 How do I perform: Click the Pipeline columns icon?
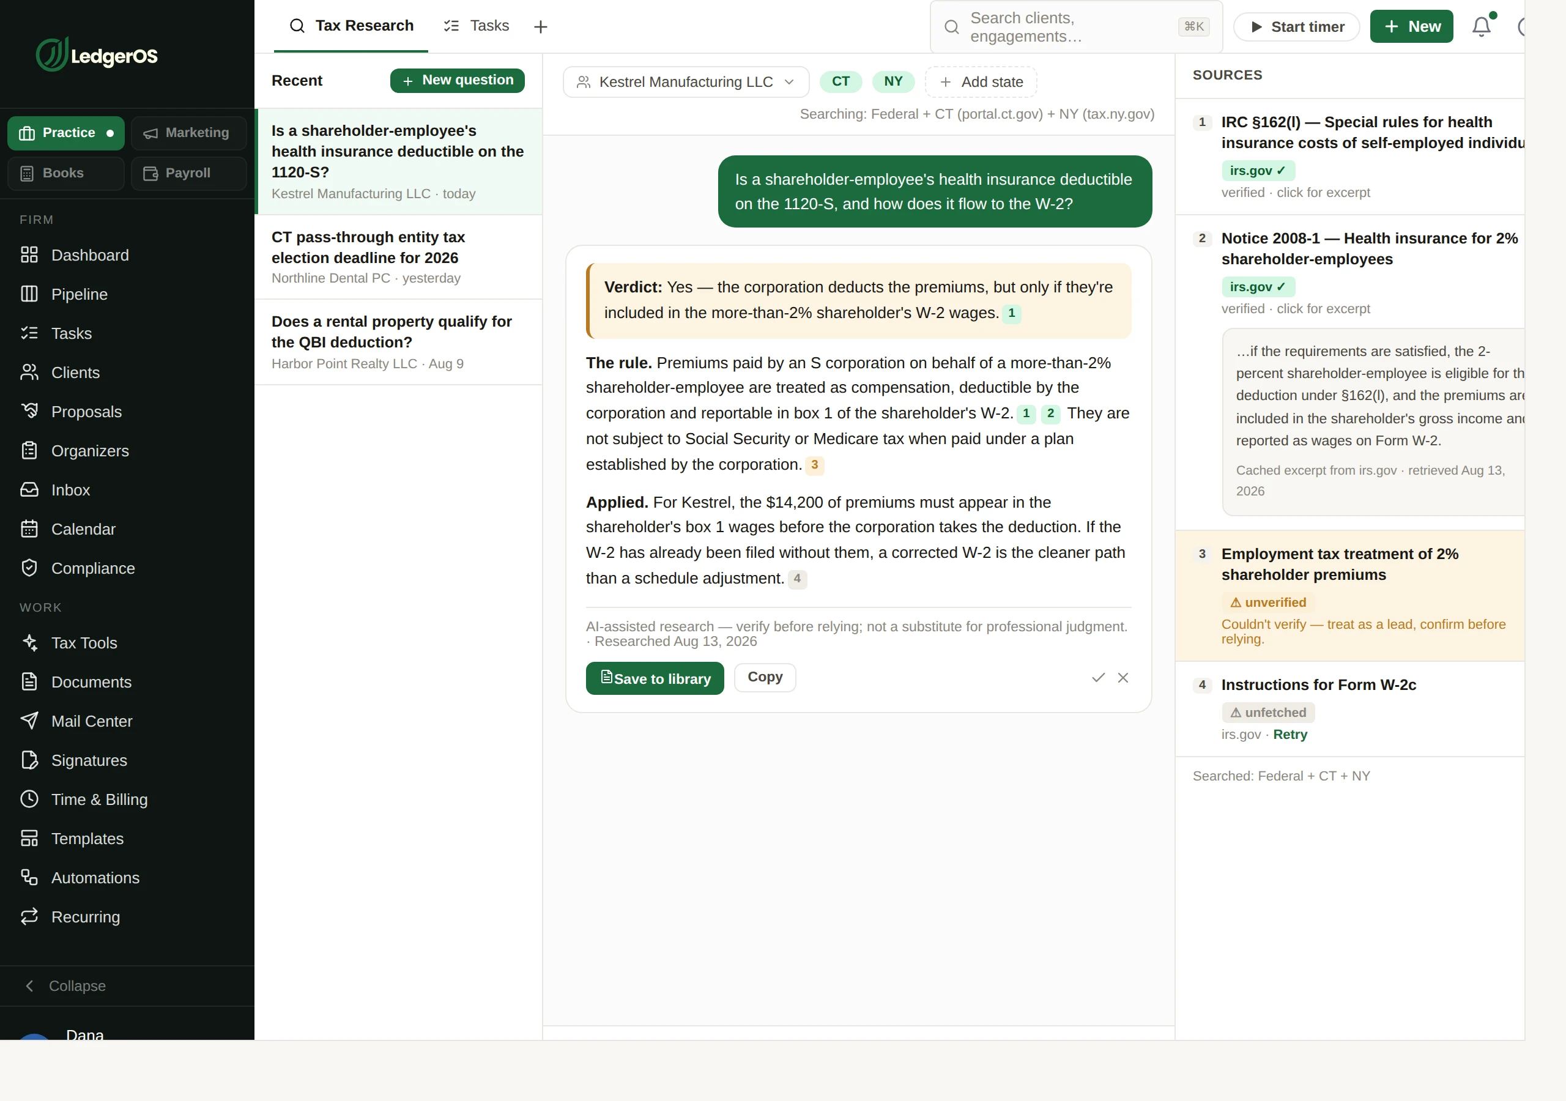click(29, 294)
